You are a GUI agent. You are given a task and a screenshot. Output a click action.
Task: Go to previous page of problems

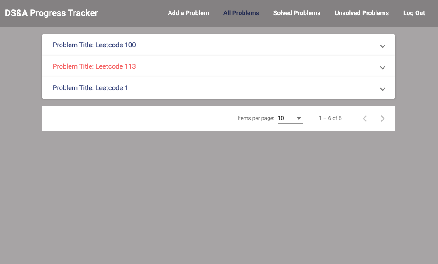click(365, 119)
